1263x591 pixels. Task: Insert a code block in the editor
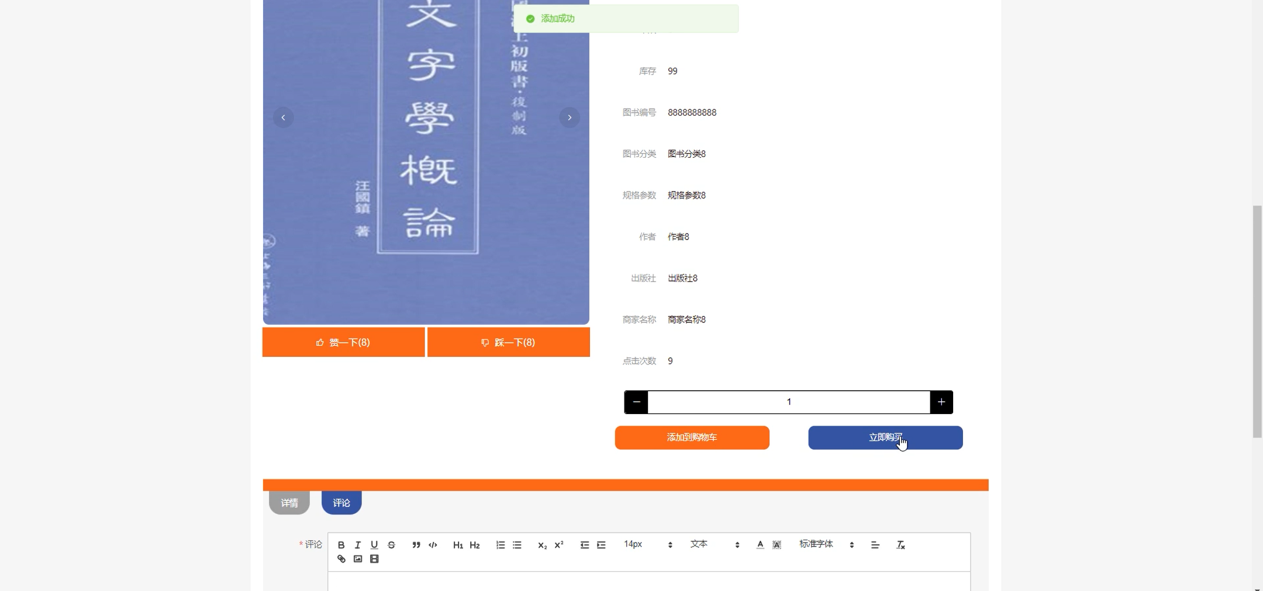pyautogui.click(x=433, y=544)
